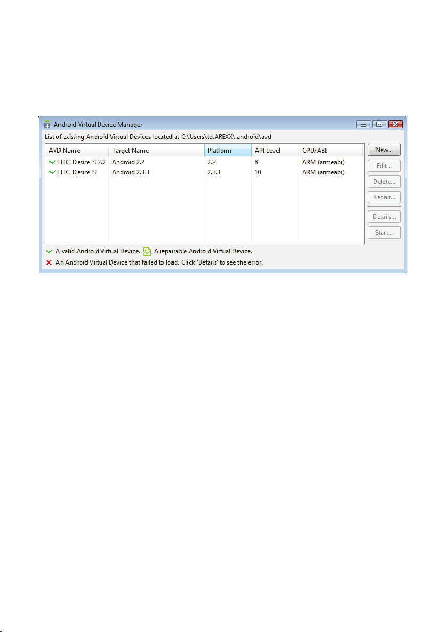Sort by the API Level column header
Screen dimensions: 446x632
(x=275, y=151)
